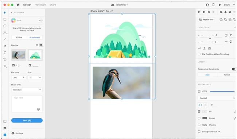The width and height of the screenshot is (237, 139).
Task: Enable the Border checkbox
Action: [x=199, y=118]
